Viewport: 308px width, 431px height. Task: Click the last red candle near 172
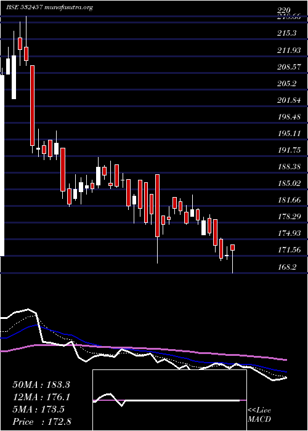pyautogui.click(x=232, y=248)
